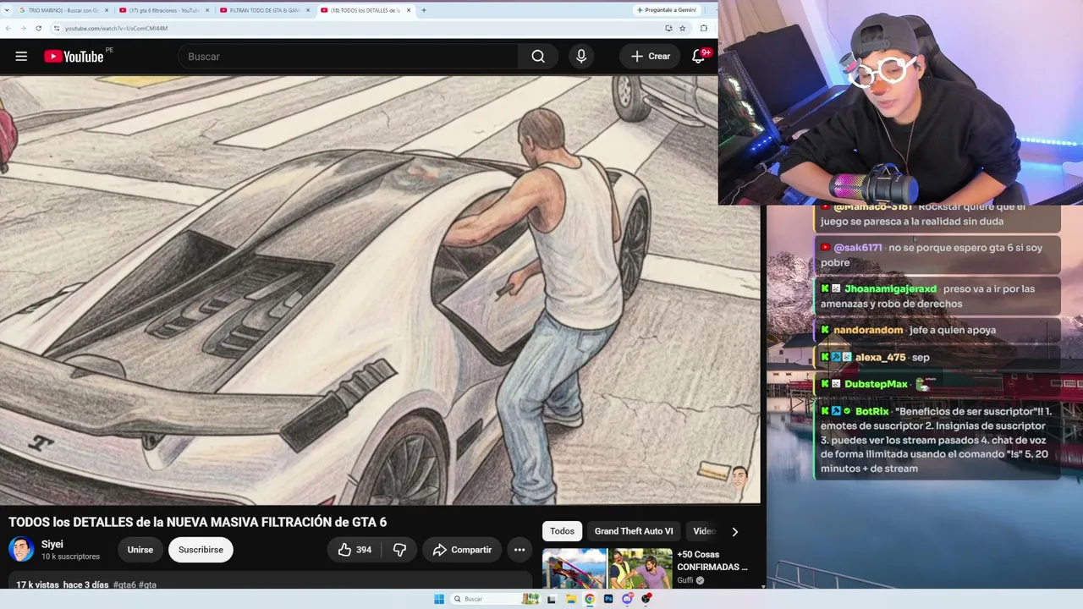Click the install/cast icon in the address bar
The height and width of the screenshot is (609, 1083).
(x=668, y=28)
